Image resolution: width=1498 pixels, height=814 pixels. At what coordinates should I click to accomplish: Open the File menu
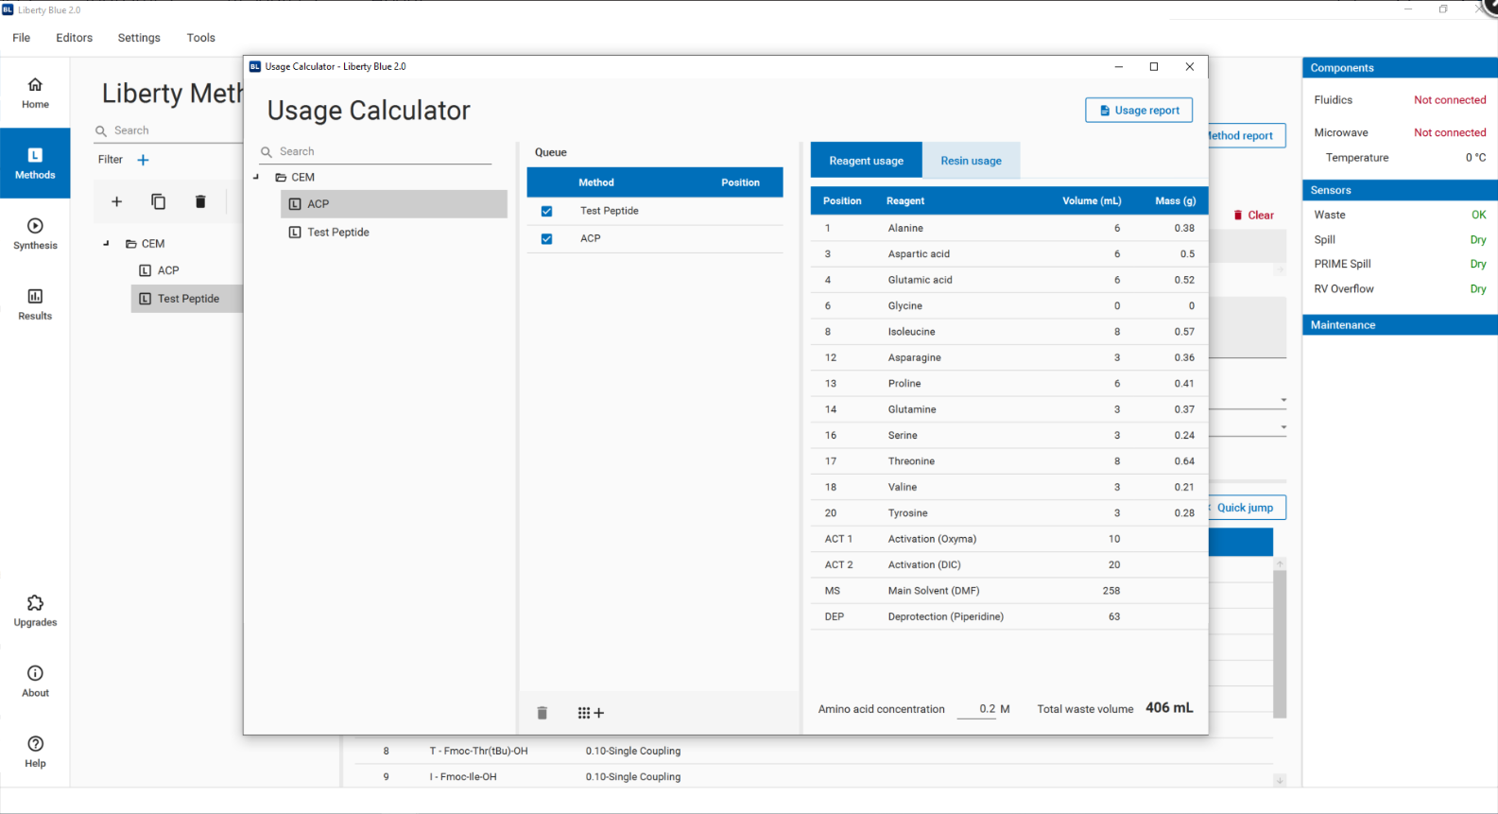tap(21, 38)
